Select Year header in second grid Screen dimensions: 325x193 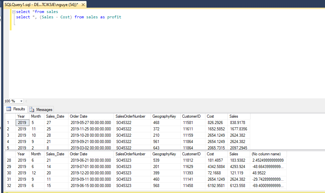(x=22, y=154)
